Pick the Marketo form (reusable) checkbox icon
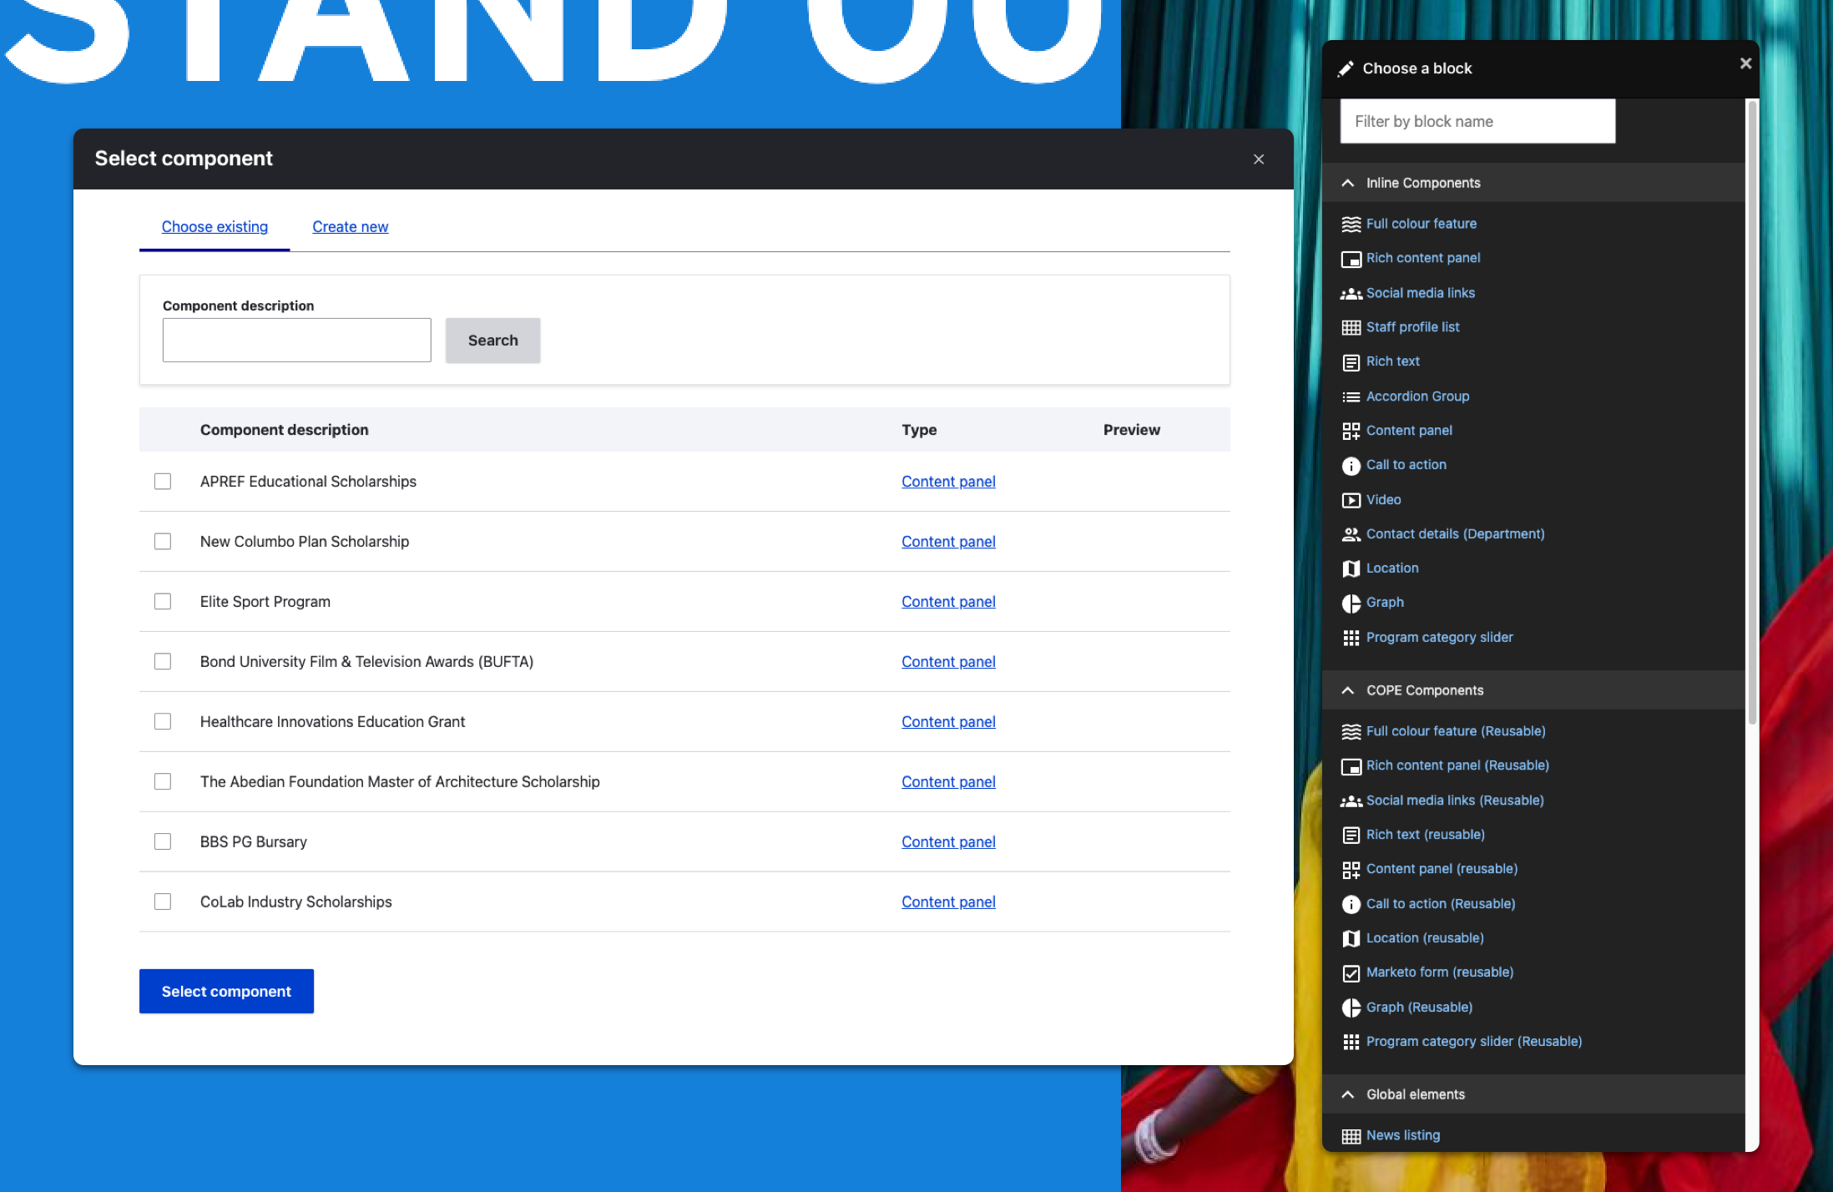Viewport: 1833px width, 1192px height. pyautogui.click(x=1351, y=973)
